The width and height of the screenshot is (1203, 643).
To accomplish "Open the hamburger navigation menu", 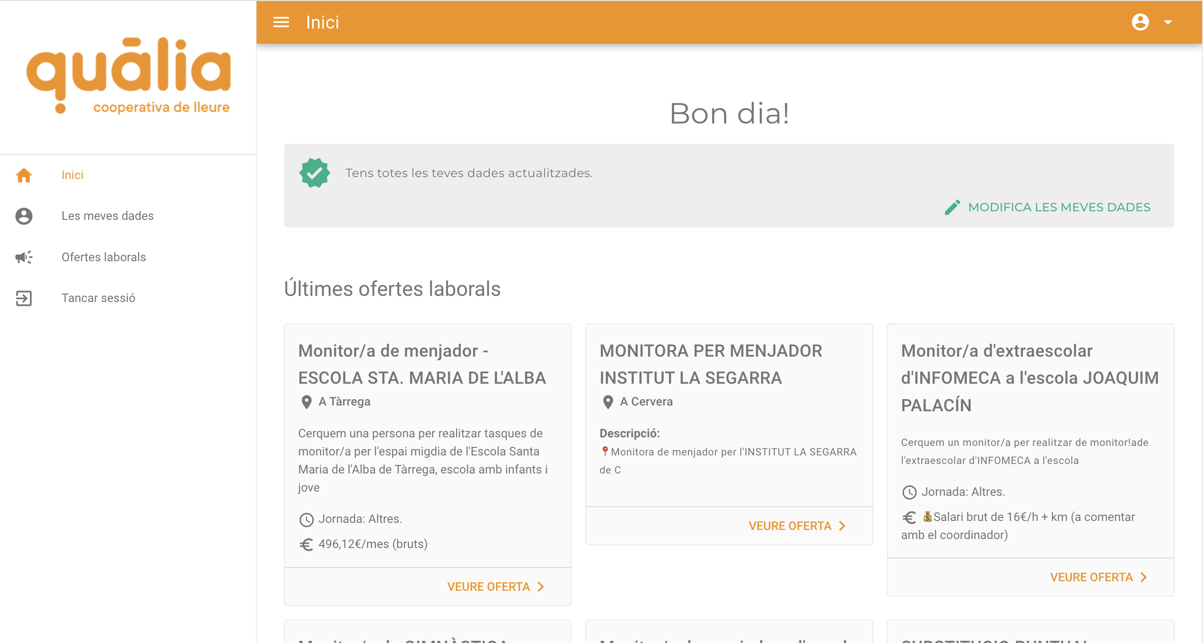I will coord(281,22).
